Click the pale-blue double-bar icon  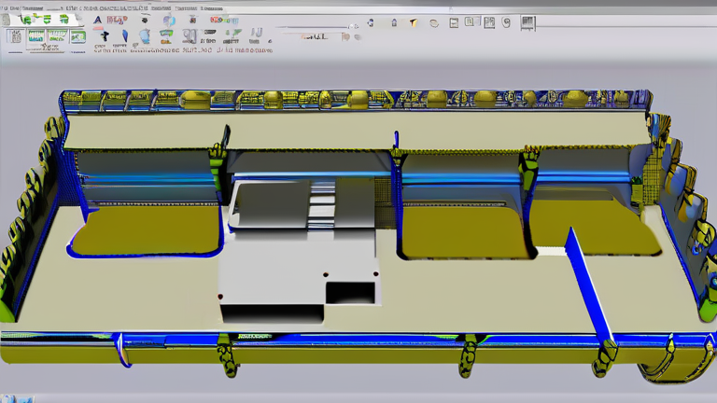257,33
